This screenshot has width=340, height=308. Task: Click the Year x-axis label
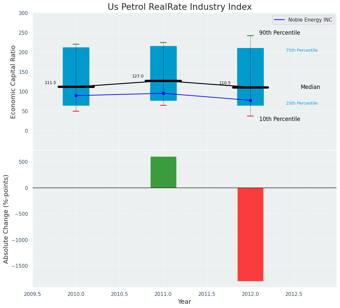(x=184, y=302)
